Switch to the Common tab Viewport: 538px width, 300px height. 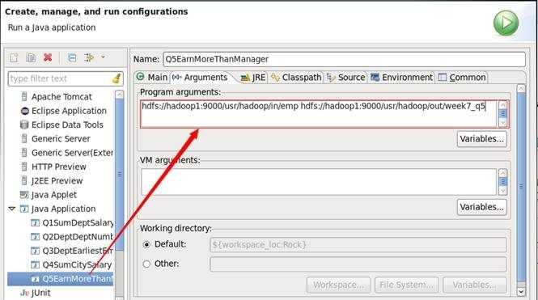(462, 78)
